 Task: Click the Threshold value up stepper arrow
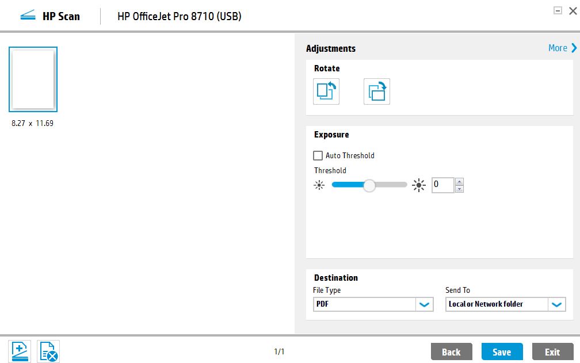[460, 181]
